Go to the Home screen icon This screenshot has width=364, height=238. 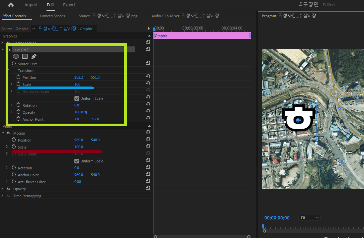[x=11, y=5]
